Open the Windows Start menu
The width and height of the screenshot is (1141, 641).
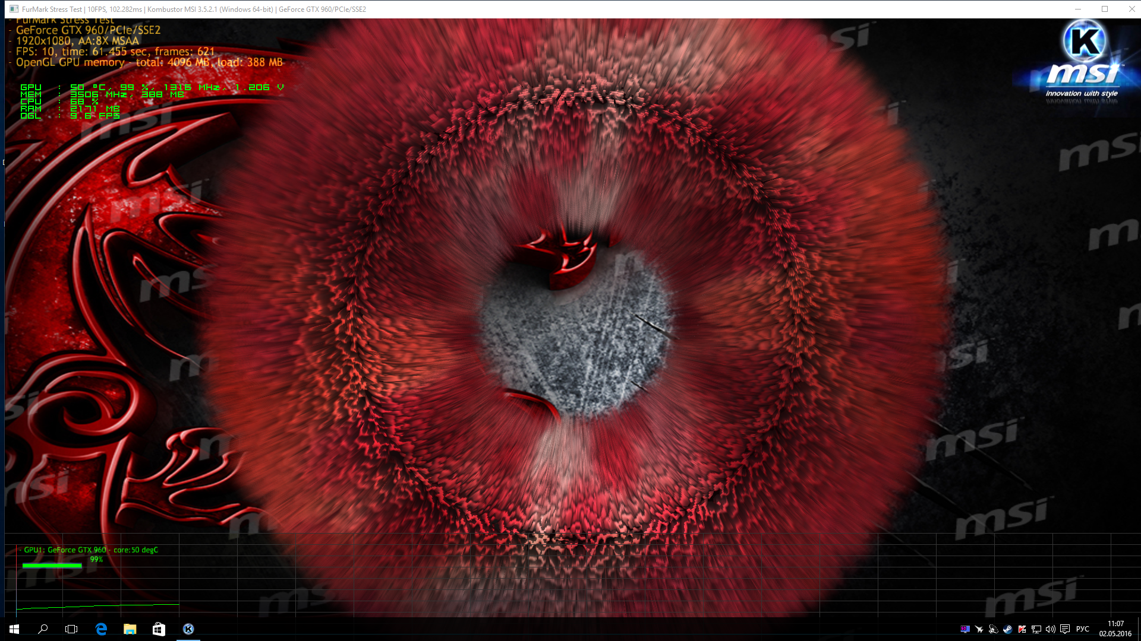[x=14, y=629]
